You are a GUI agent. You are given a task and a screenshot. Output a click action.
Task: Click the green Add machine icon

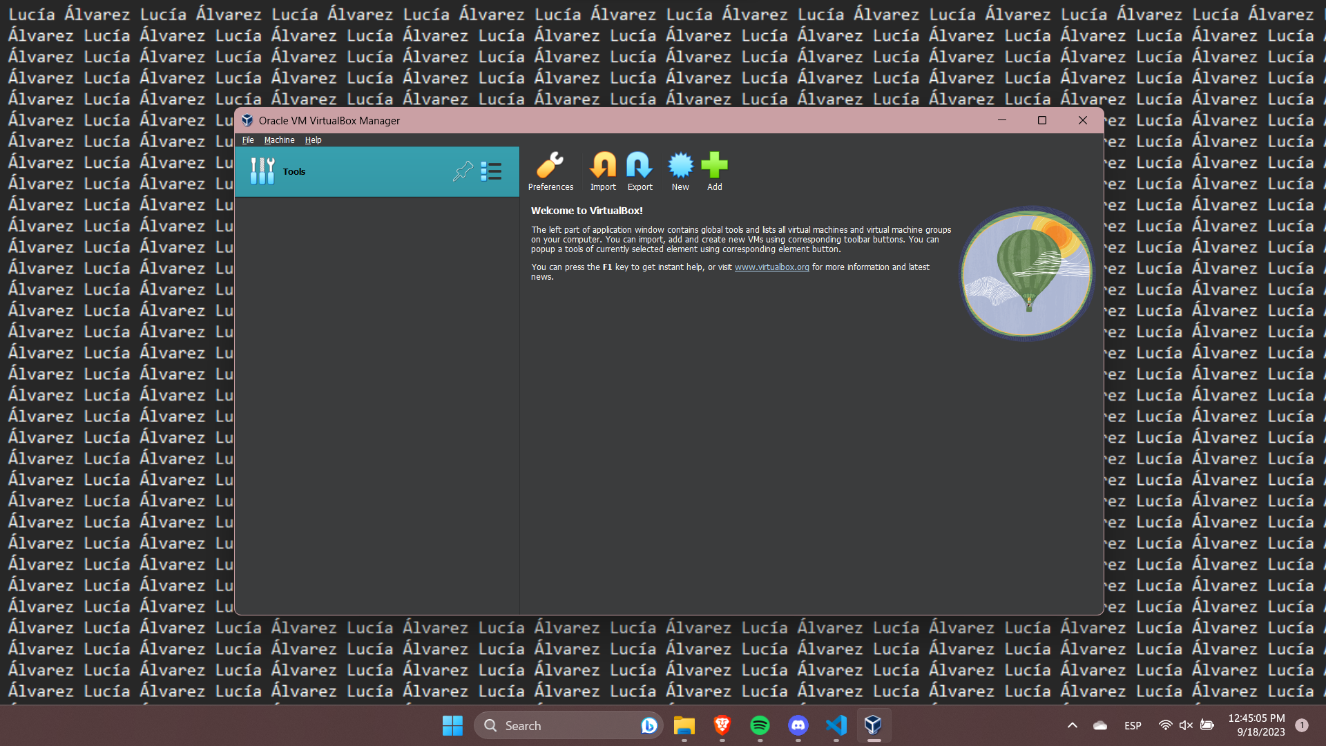coord(714,171)
